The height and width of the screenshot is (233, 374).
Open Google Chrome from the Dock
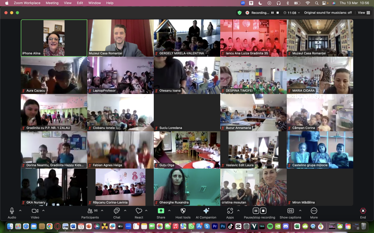click(50, 226)
